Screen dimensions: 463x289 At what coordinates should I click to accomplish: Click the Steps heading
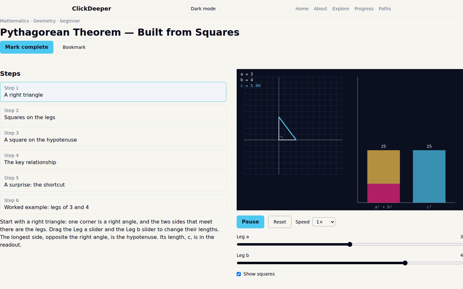point(10,74)
